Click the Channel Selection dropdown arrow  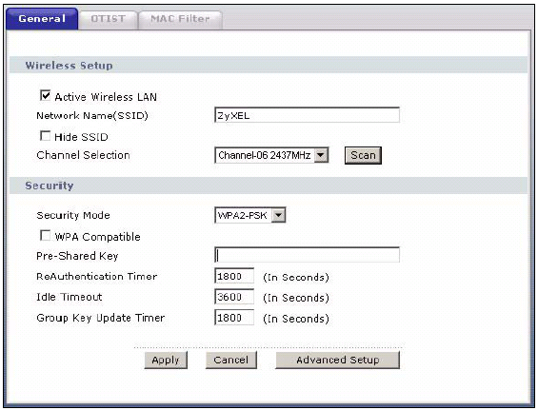coord(321,155)
